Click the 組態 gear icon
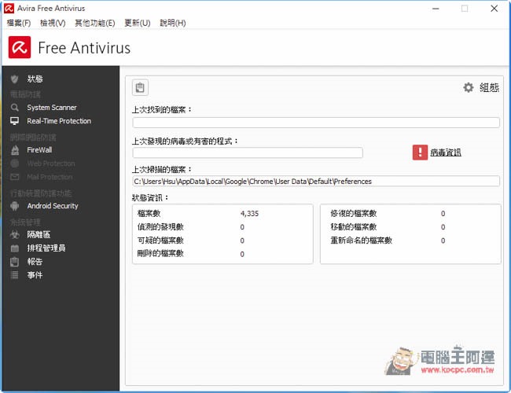This screenshot has width=511, height=393. tap(469, 87)
